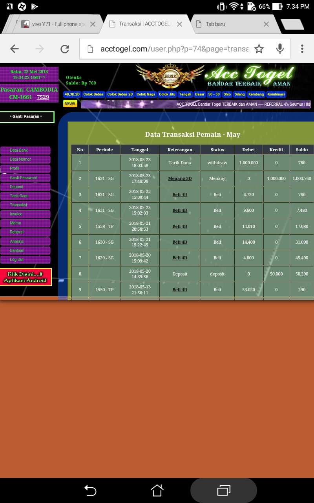
Task: Switch to the Tab baru tab
Action: tap(232, 24)
